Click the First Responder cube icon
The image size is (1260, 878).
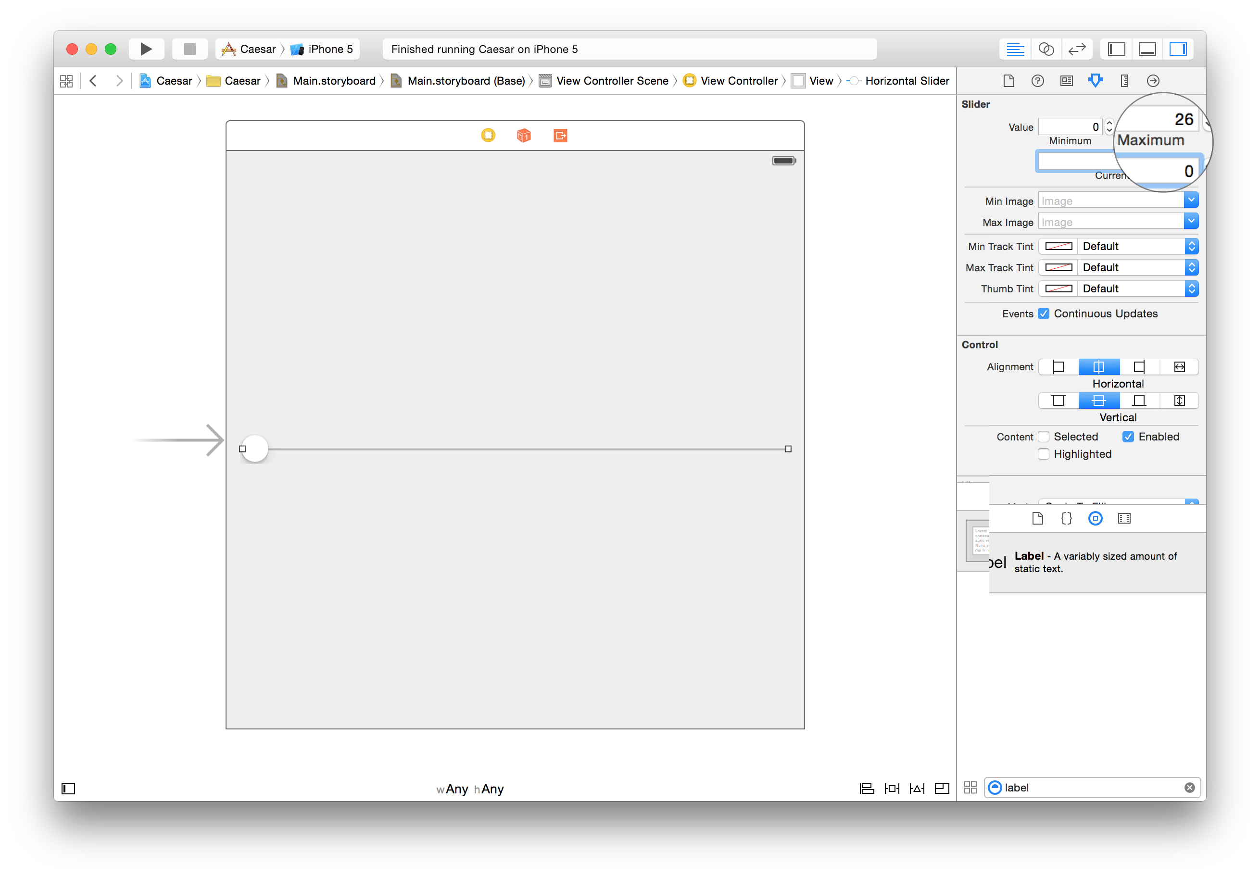tap(524, 136)
